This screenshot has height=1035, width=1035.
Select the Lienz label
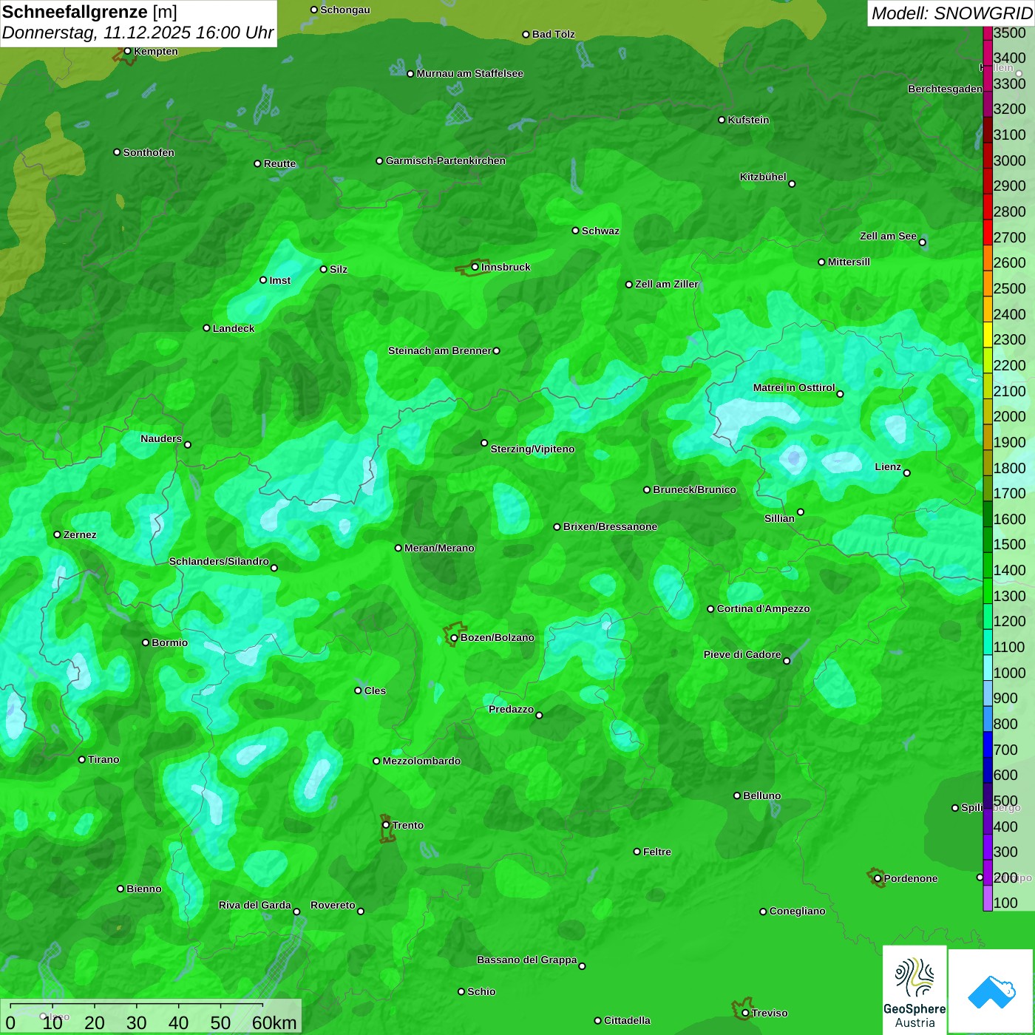pos(888,466)
